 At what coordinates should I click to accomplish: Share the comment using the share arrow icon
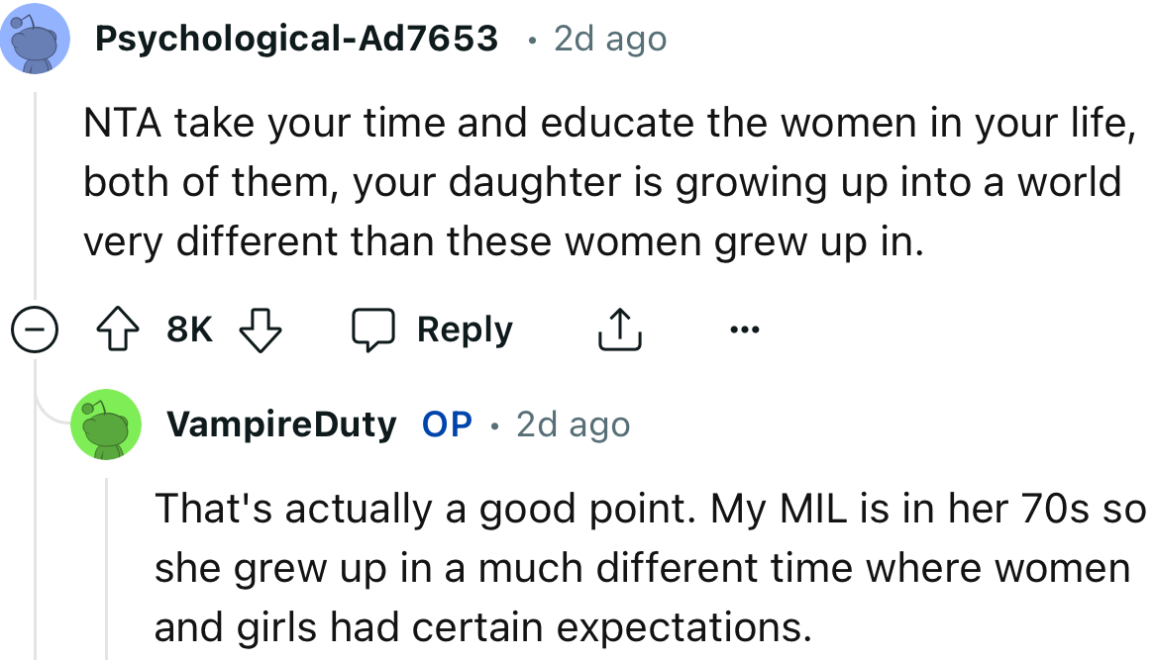619,330
